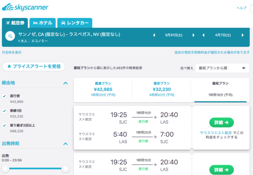Toggle the 乗り継ぎ2回以上 checkbox

4,125
